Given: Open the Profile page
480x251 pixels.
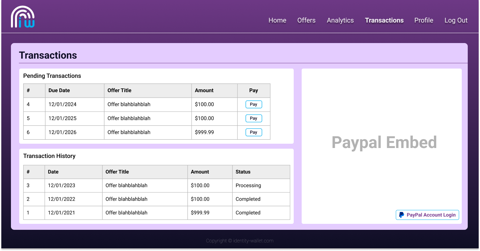Looking at the screenshot, I should tap(424, 20).
